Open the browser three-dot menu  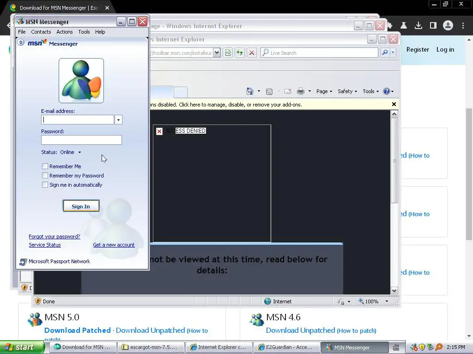tap(463, 26)
